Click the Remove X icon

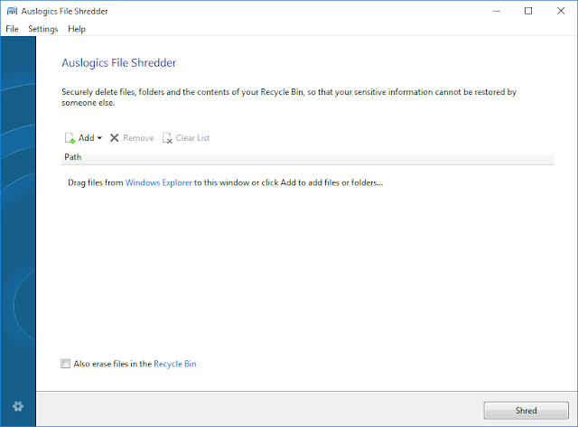115,138
